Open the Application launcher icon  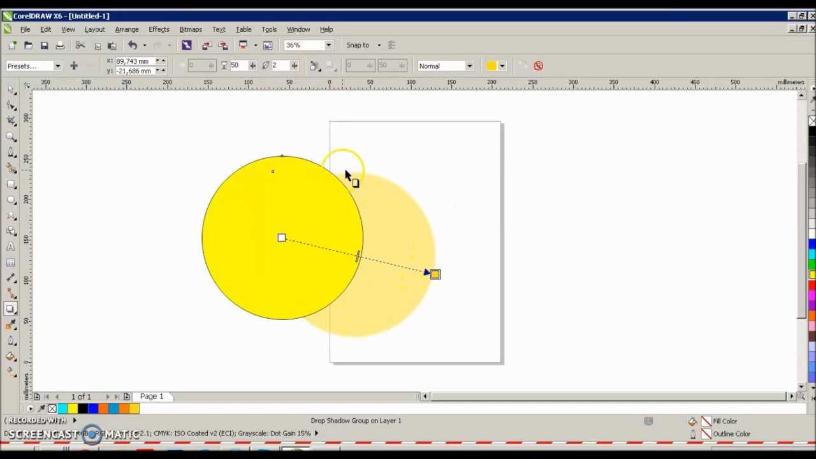click(243, 45)
